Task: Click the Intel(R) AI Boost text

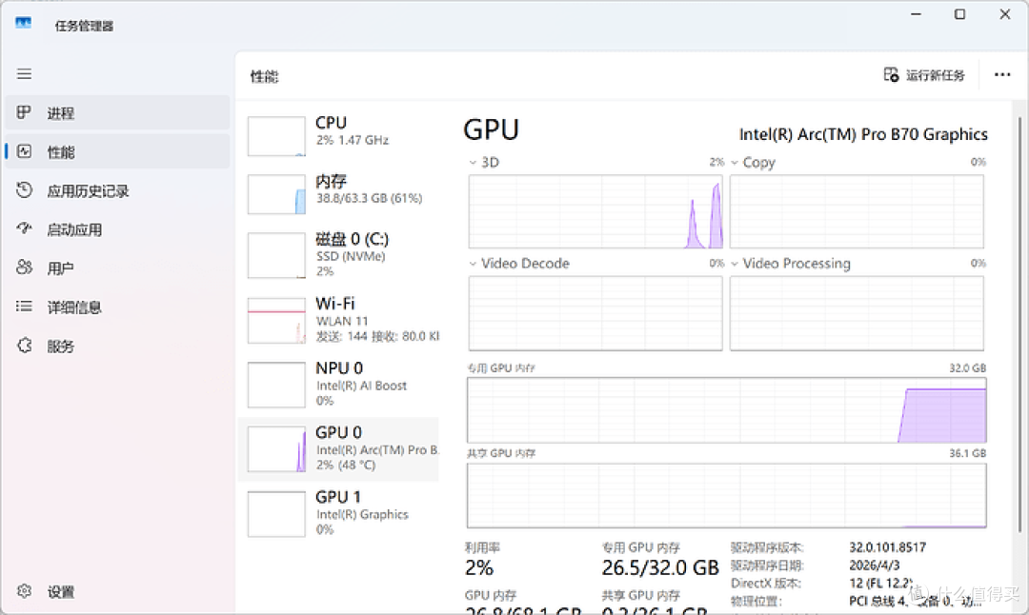Action: (362, 386)
